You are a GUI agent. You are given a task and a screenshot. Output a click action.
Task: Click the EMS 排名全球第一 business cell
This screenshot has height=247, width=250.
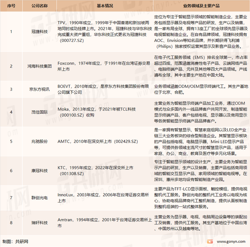pyautogui.click(x=201, y=66)
